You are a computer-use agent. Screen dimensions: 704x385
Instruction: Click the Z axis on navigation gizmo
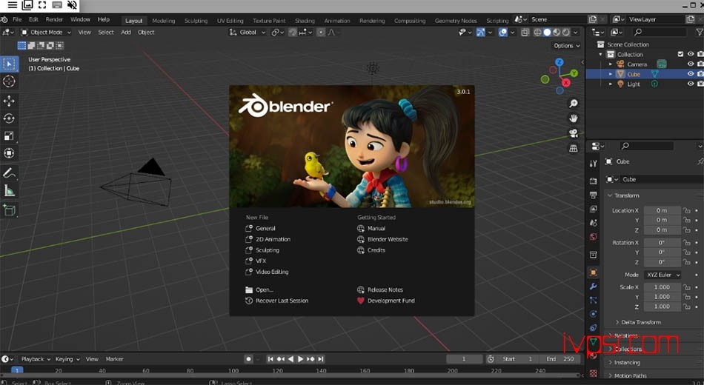pyautogui.click(x=559, y=62)
